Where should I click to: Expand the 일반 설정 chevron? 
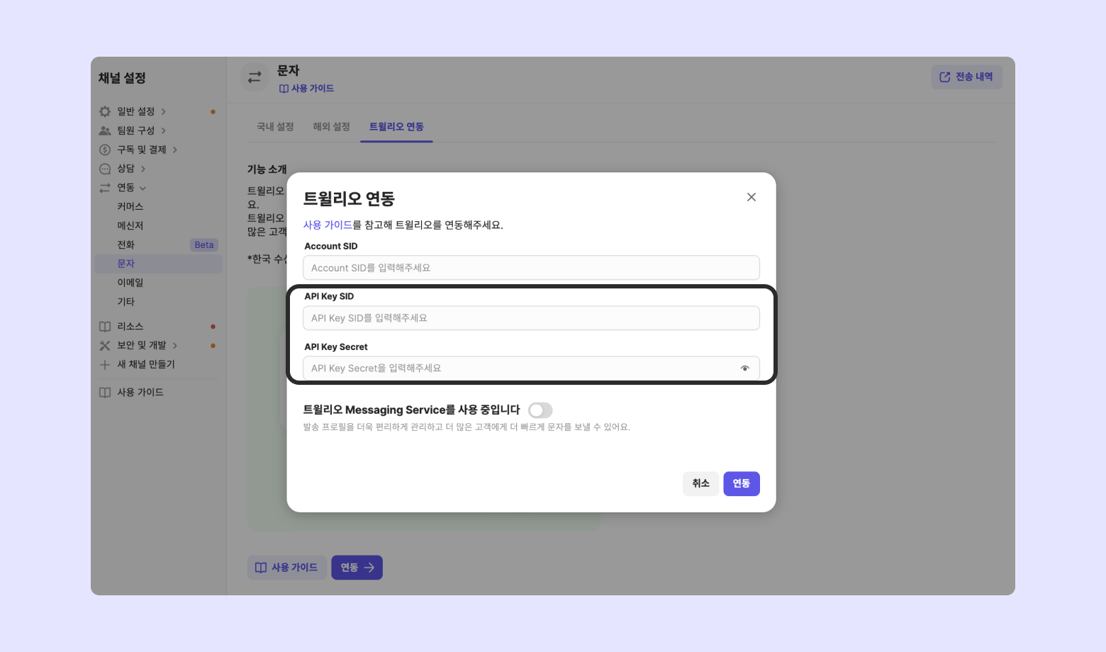click(164, 111)
